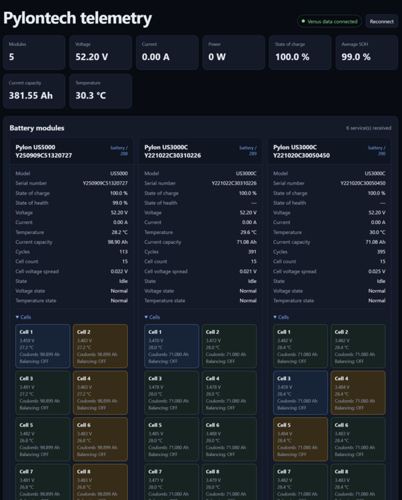
Task: Select Cell 4 tile in US5000 module
Action: point(101,393)
